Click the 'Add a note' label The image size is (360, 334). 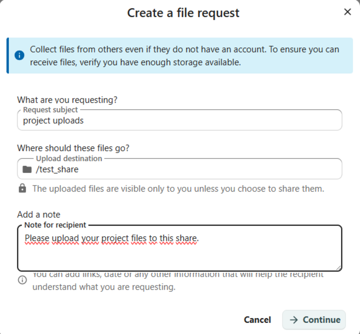pos(38,215)
